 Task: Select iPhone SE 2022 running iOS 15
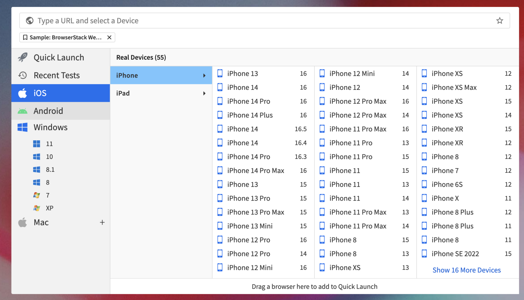455,254
